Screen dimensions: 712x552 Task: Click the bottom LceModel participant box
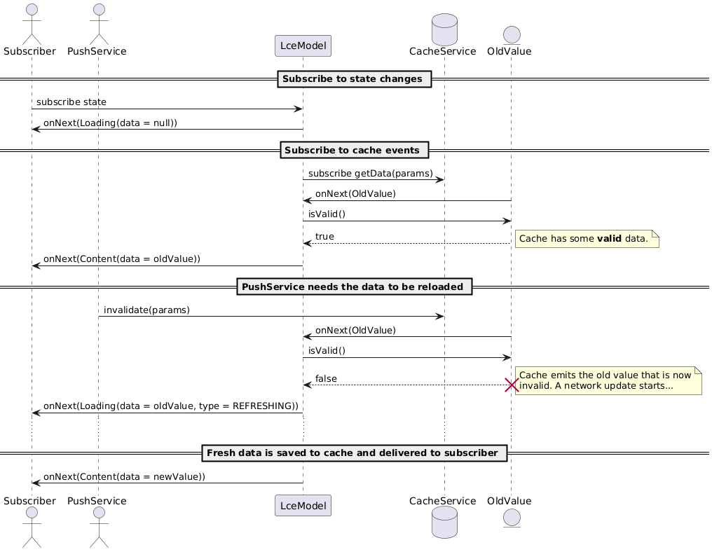(303, 505)
